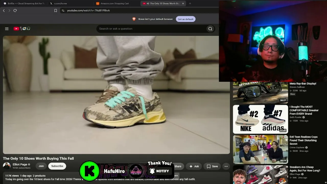The width and height of the screenshot is (327, 184).
Task: Join the Elliot Page channel
Action: [41, 166]
